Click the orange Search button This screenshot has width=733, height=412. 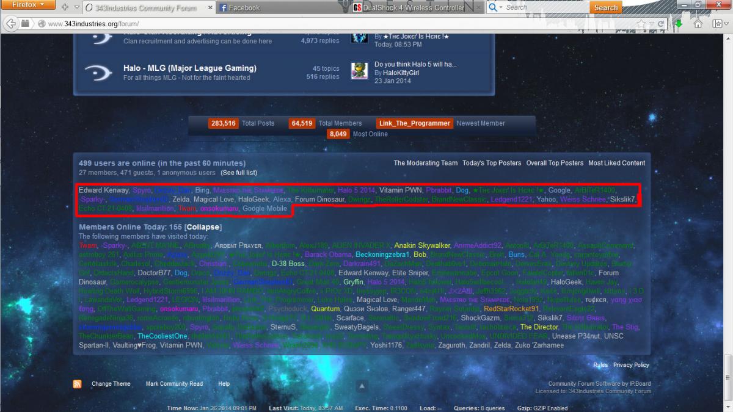(x=606, y=7)
